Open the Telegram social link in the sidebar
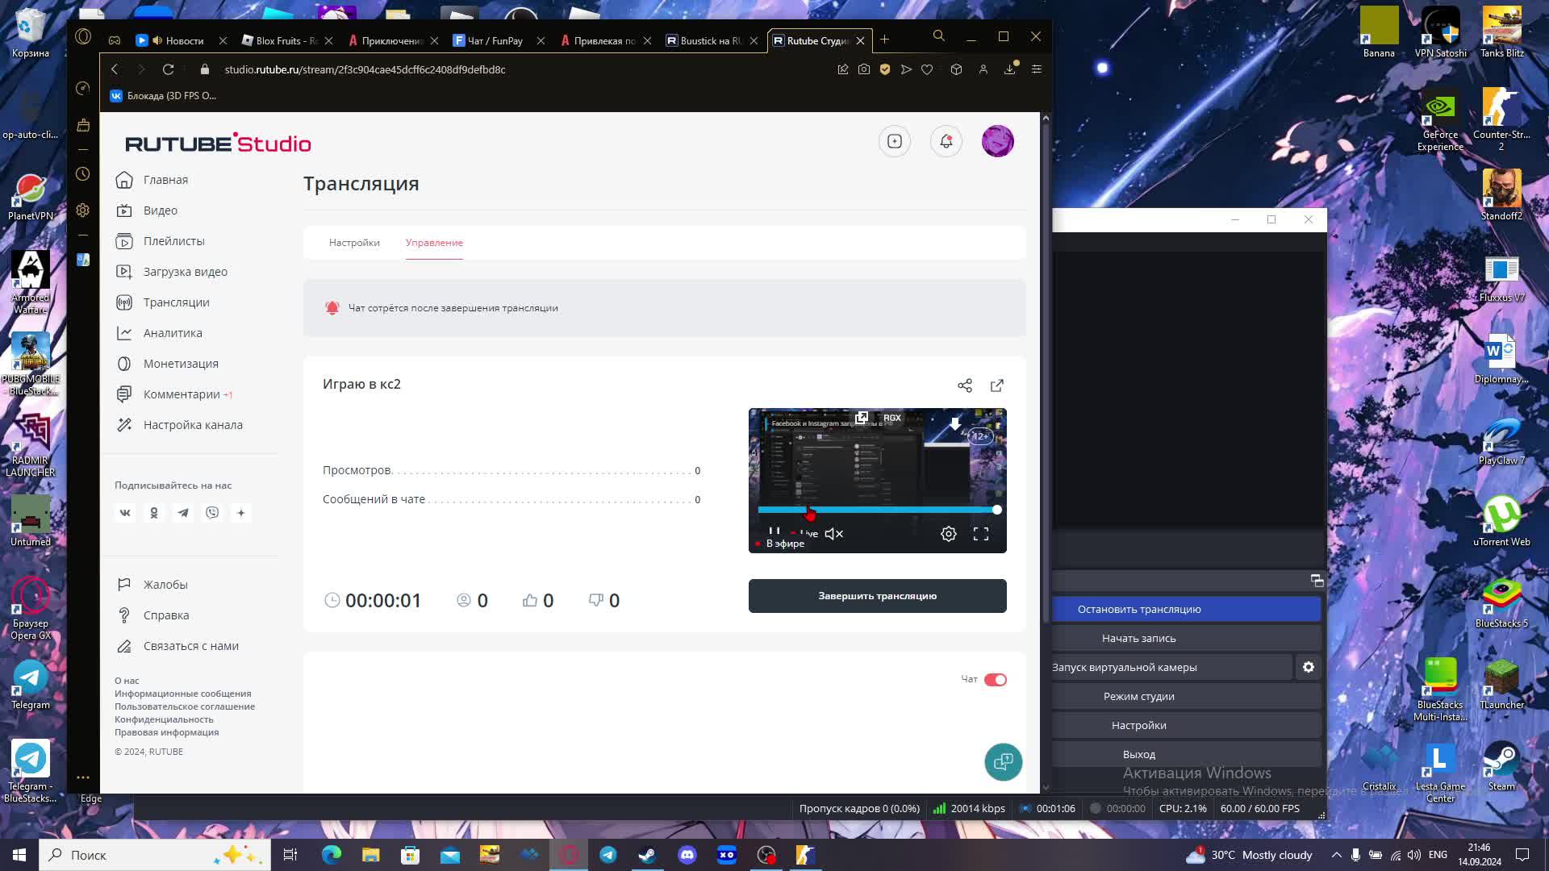Image resolution: width=1549 pixels, height=871 pixels. (183, 513)
